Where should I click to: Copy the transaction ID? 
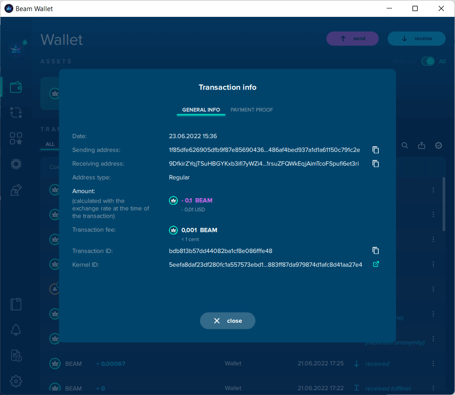click(376, 251)
